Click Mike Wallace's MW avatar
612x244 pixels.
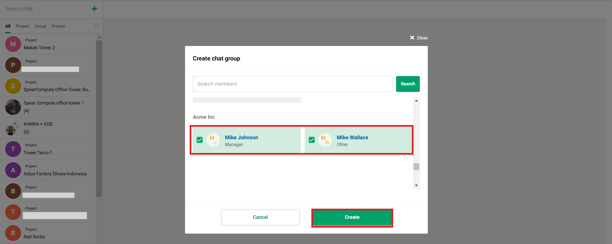[325, 140]
